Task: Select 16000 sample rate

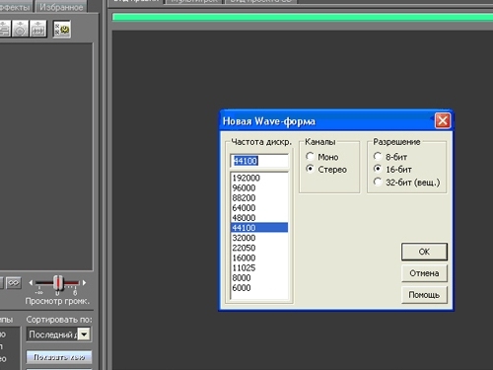Action: click(x=259, y=258)
